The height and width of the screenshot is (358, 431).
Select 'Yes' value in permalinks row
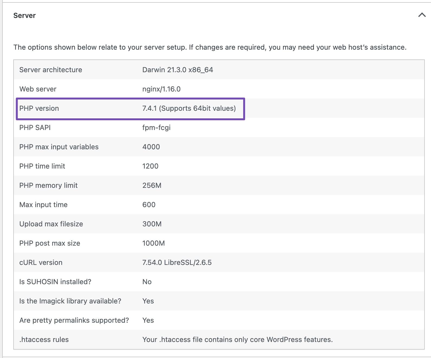(x=148, y=320)
